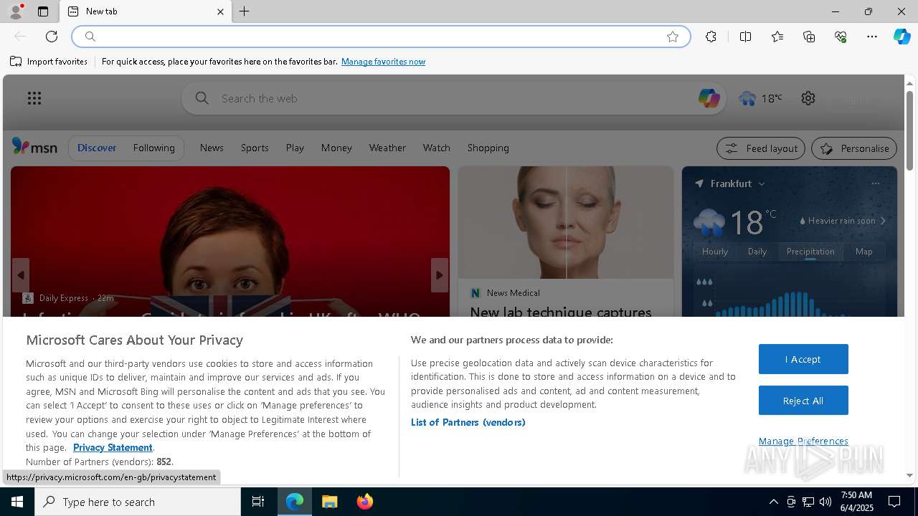Add this page to favorites star

point(673,37)
